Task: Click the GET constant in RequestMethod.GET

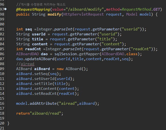Action: pyautogui.click(x=157, y=9)
